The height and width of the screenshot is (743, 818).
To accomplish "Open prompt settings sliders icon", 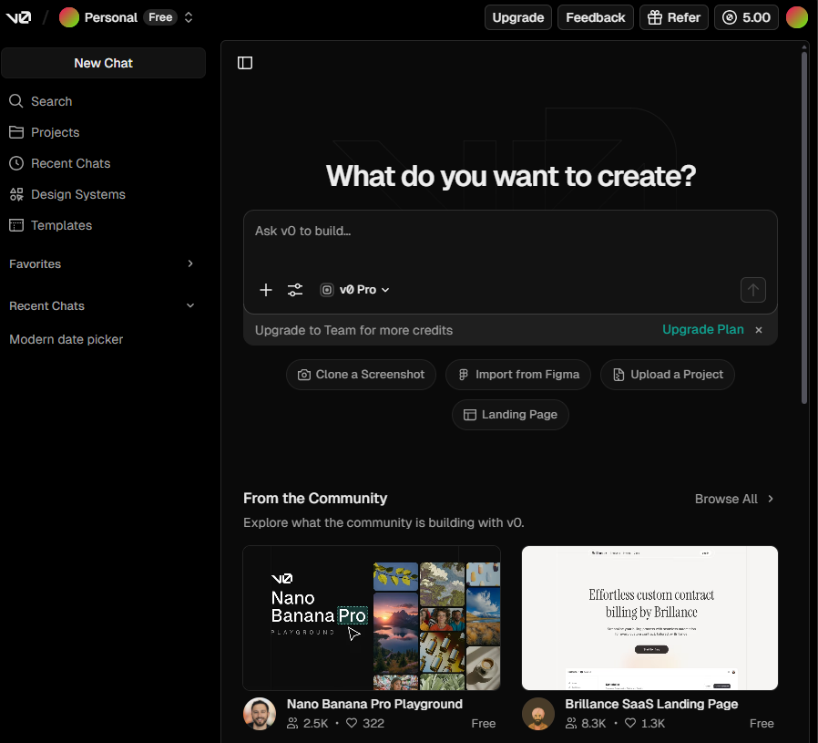I will pyautogui.click(x=295, y=290).
